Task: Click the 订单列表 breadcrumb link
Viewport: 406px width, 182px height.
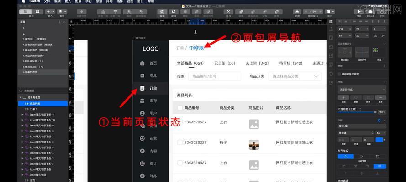Action: click(x=196, y=48)
